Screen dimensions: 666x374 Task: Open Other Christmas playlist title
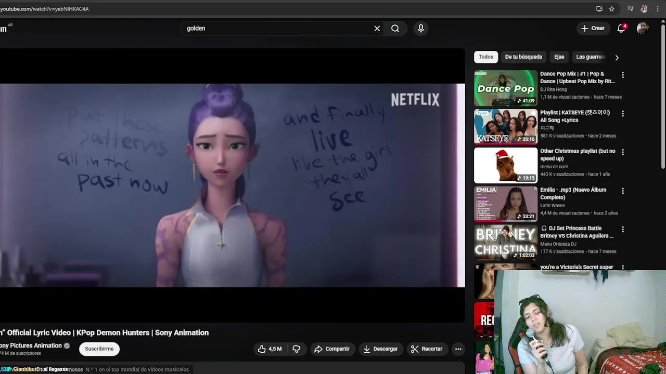[x=578, y=155]
